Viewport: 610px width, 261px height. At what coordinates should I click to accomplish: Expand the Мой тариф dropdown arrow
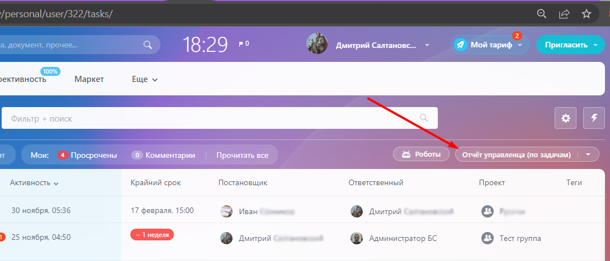point(521,45)
